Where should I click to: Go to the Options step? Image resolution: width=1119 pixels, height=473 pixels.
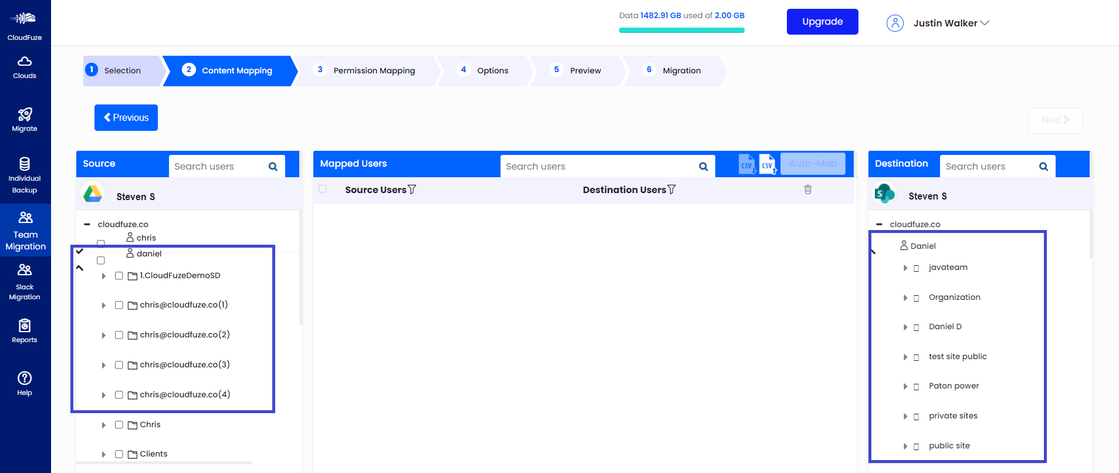485,70
